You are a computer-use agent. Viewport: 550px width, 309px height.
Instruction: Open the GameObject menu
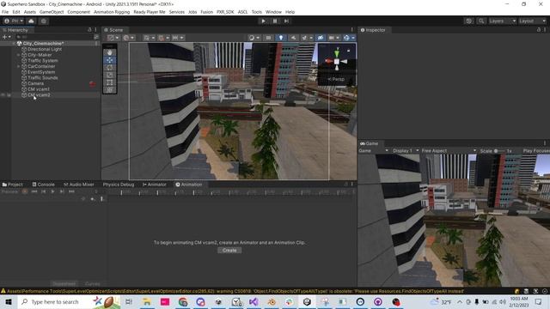tap(52, 12)
